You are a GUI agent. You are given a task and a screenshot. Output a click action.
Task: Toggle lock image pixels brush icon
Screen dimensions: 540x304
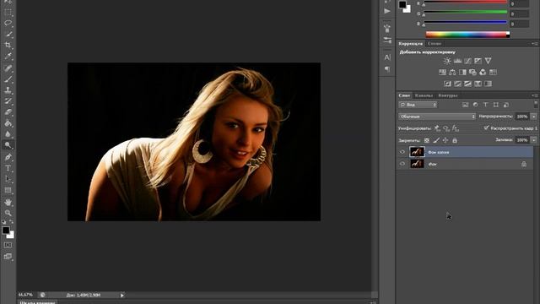tap(436, 140)
